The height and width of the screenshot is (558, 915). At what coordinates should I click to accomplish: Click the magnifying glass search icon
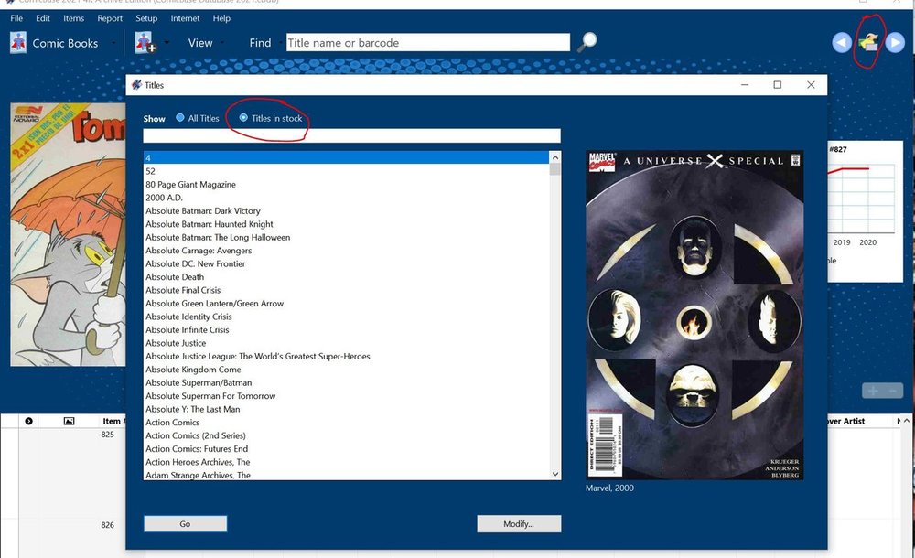tap(587, 42)
